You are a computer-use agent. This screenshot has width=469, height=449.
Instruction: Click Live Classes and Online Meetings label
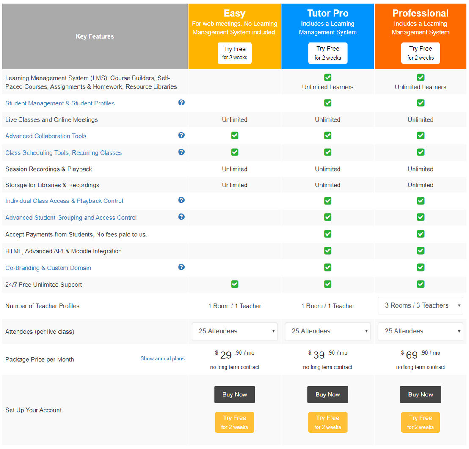coord(52,120)
